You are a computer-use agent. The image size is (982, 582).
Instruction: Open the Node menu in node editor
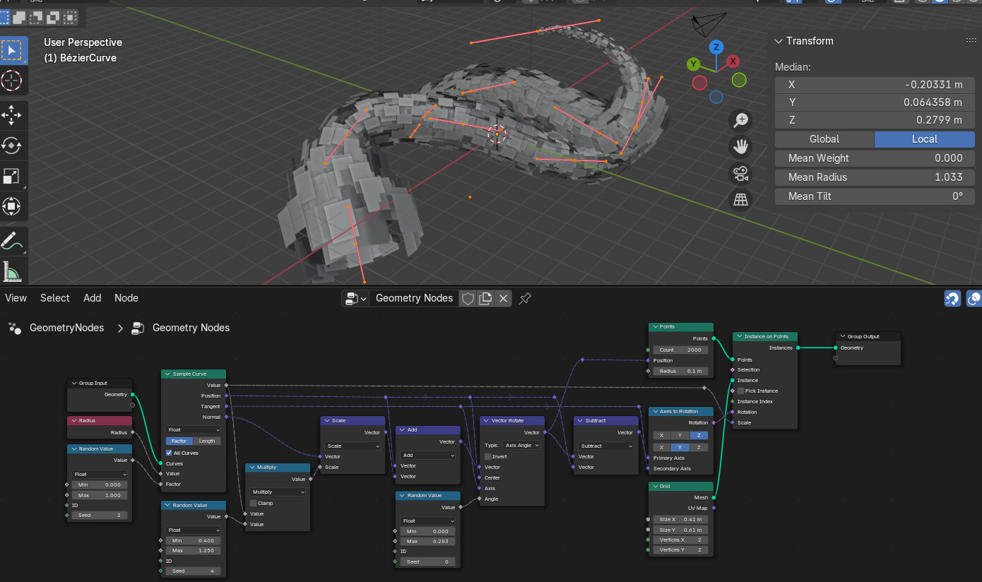tap(126, 298)
